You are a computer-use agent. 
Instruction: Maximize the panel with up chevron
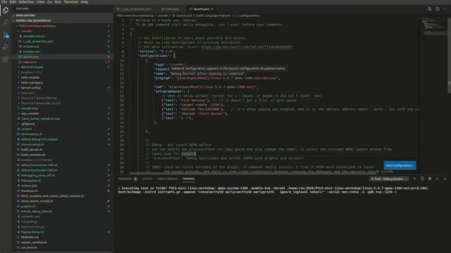(x=437, y=179)
